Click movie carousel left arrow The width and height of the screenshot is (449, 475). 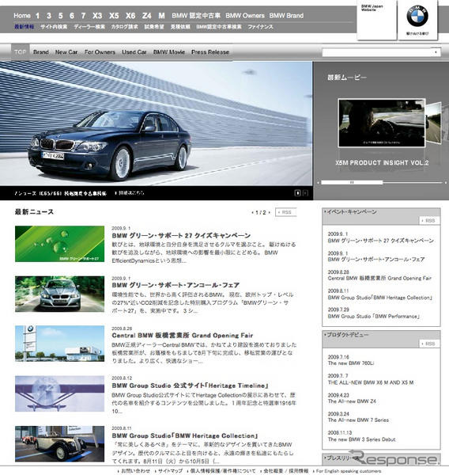(x=318, y=183)
